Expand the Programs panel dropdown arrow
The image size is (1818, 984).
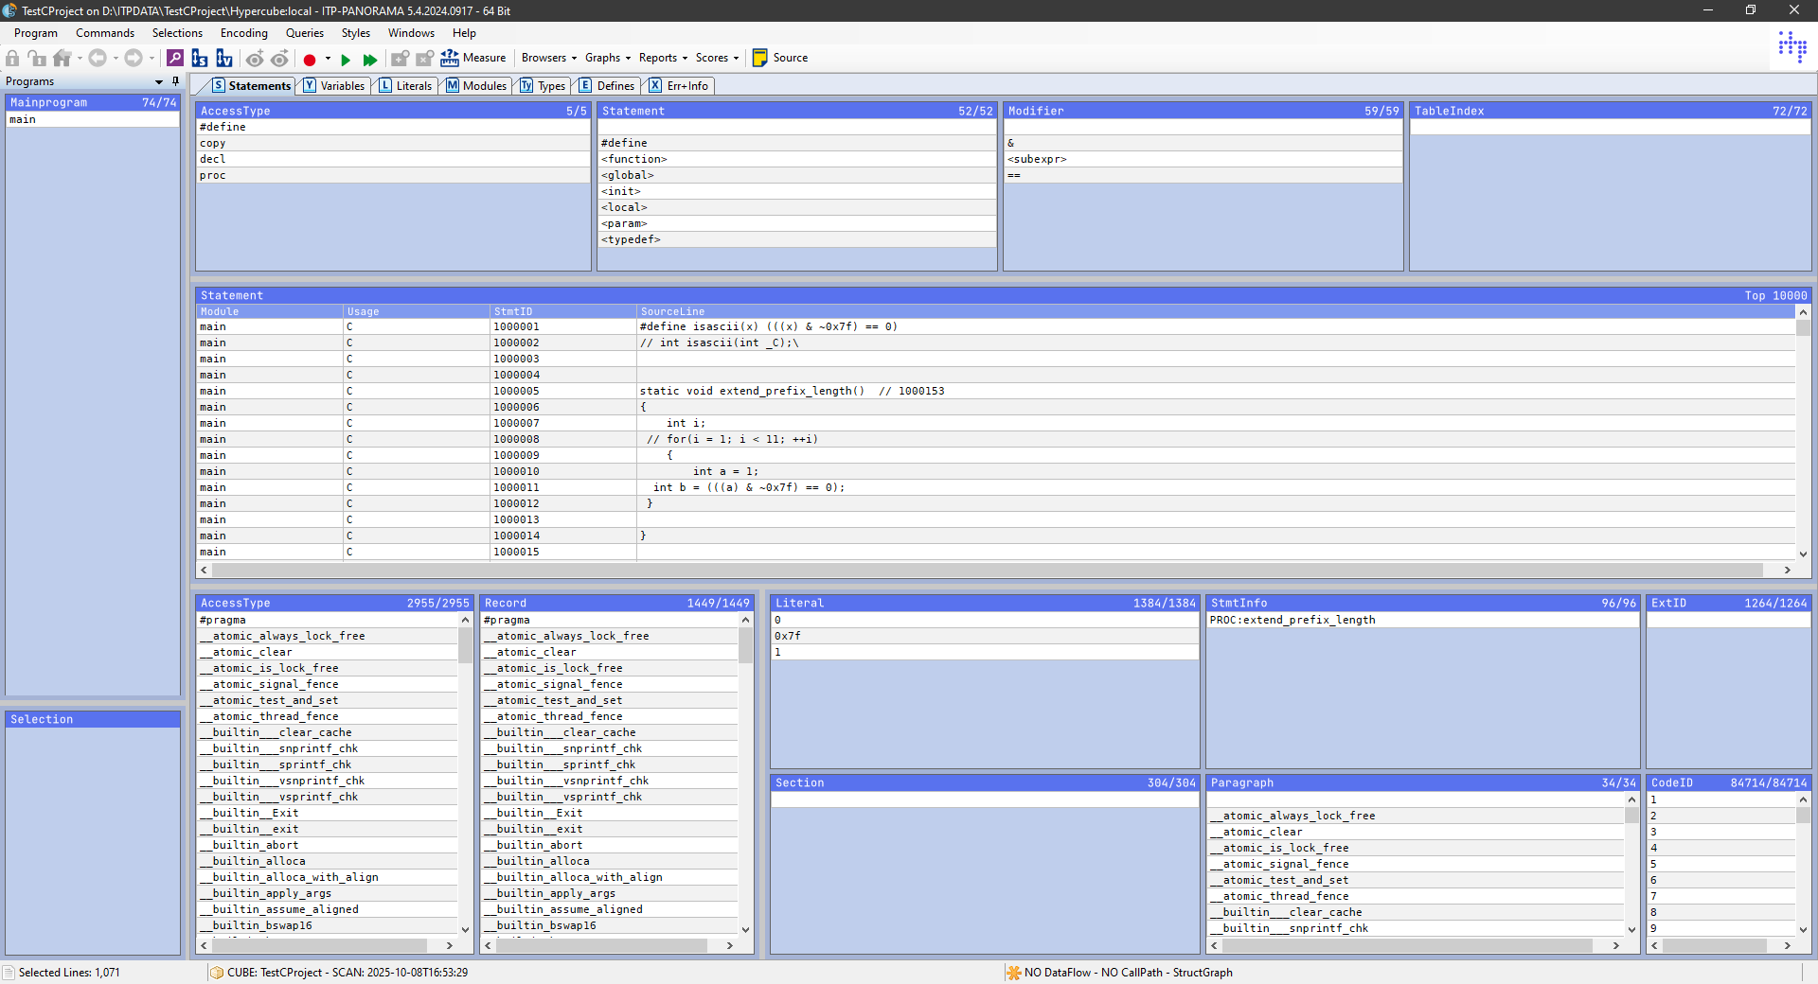(159, 82)
